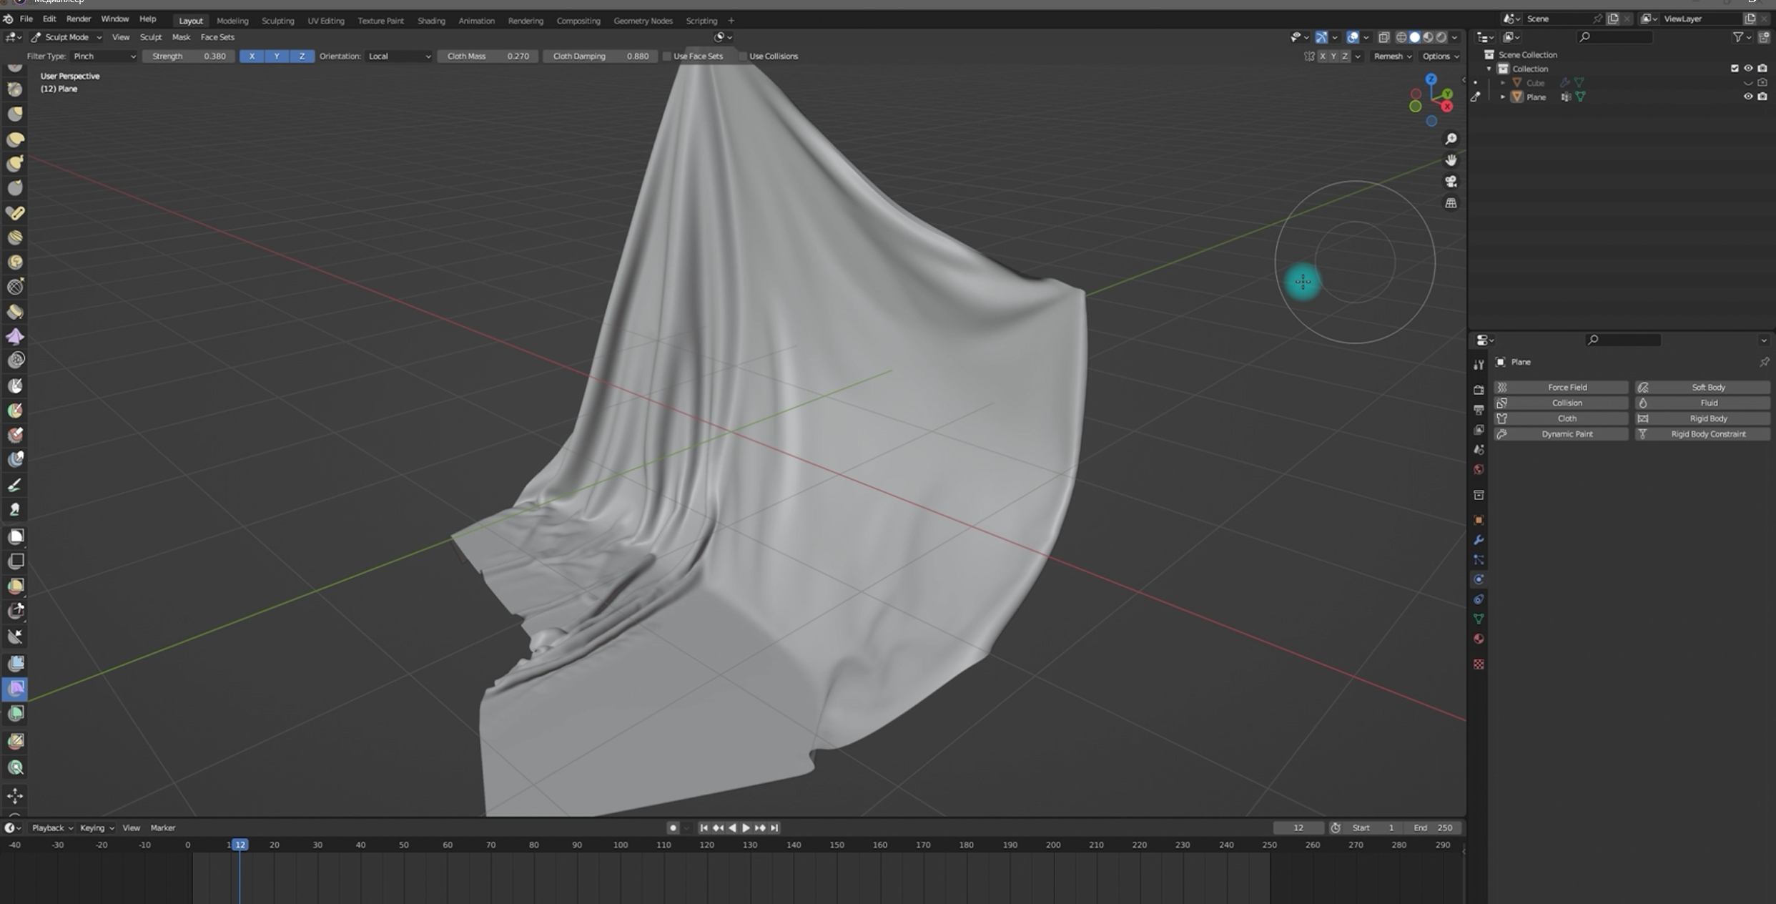Adjust the Strength slider value

pos(188,56)
